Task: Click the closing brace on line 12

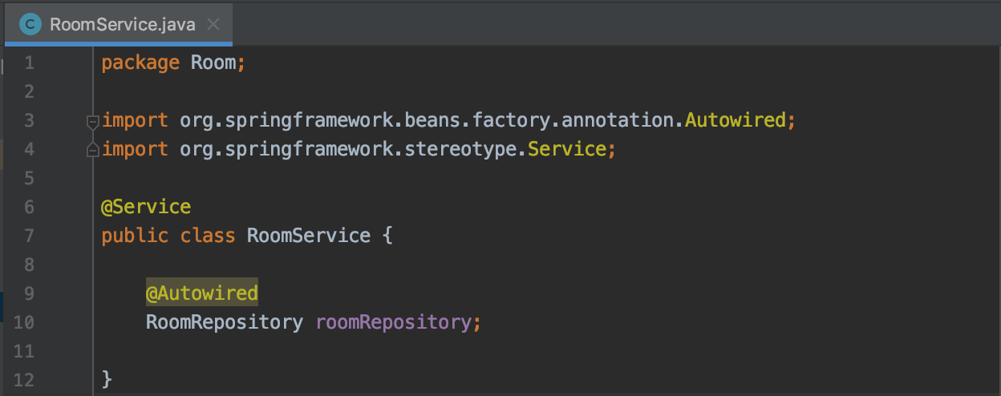Action: click(107, 380)
